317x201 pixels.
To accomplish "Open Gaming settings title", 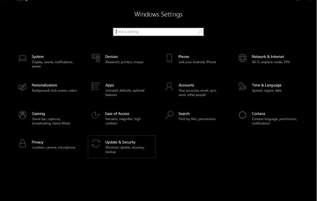I will click(x=38, y=114).
